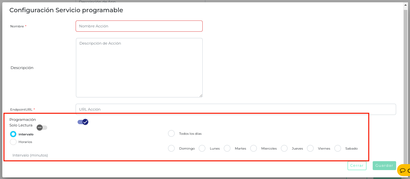Check the Jueves day option
The width and height of the screenshot is (410, 179).
284,148
